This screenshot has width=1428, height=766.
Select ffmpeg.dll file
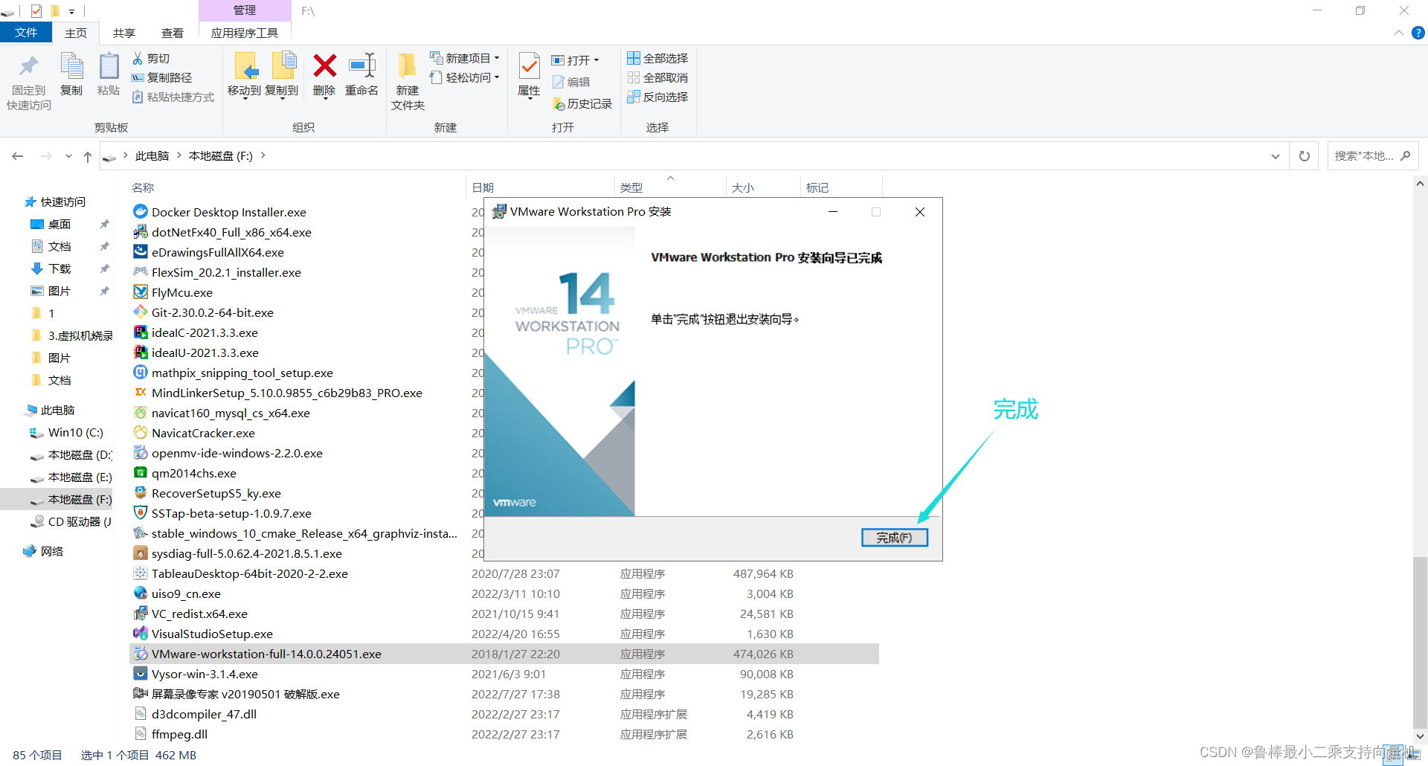click(171, 734)
